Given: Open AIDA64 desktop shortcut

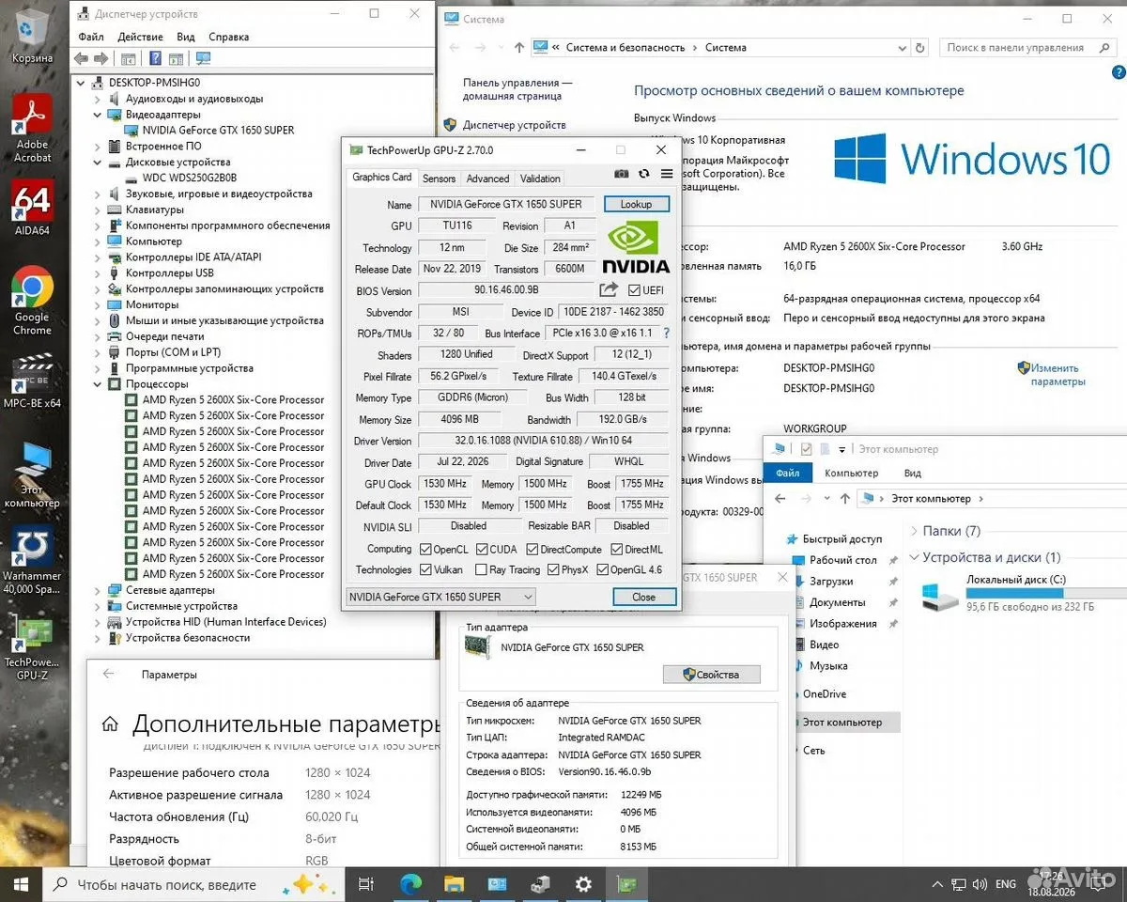Looking at the screenshot, I should pyautogui.click(x=33, y=207).
